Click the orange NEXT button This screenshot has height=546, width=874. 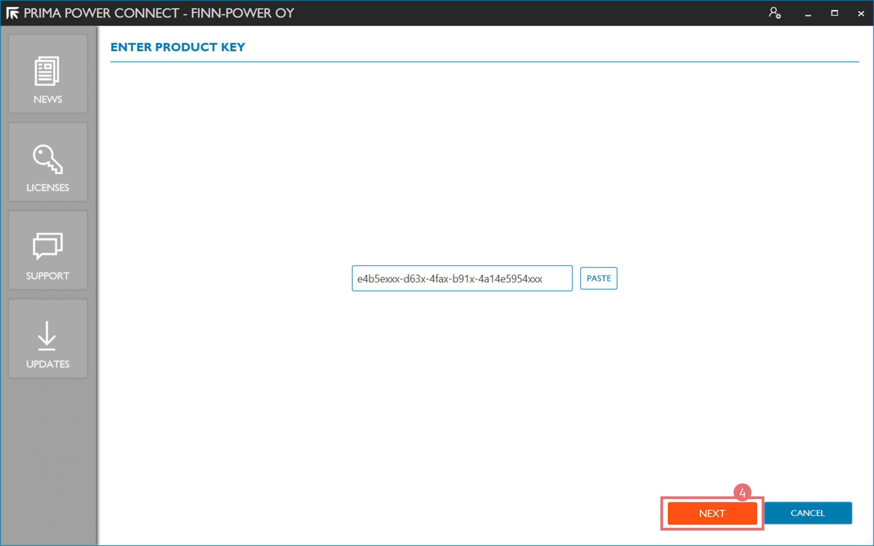[712, 513]
